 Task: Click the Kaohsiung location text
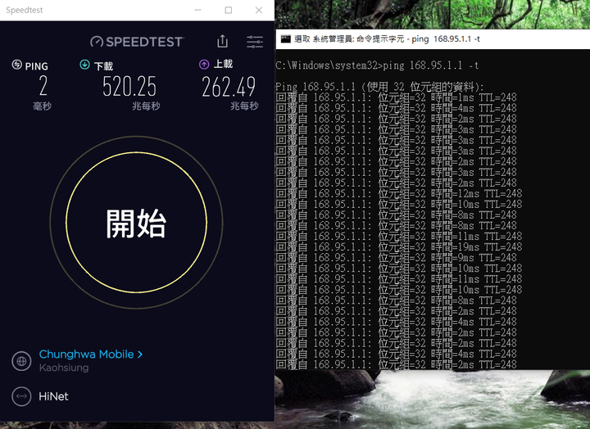tap(64, 368)
